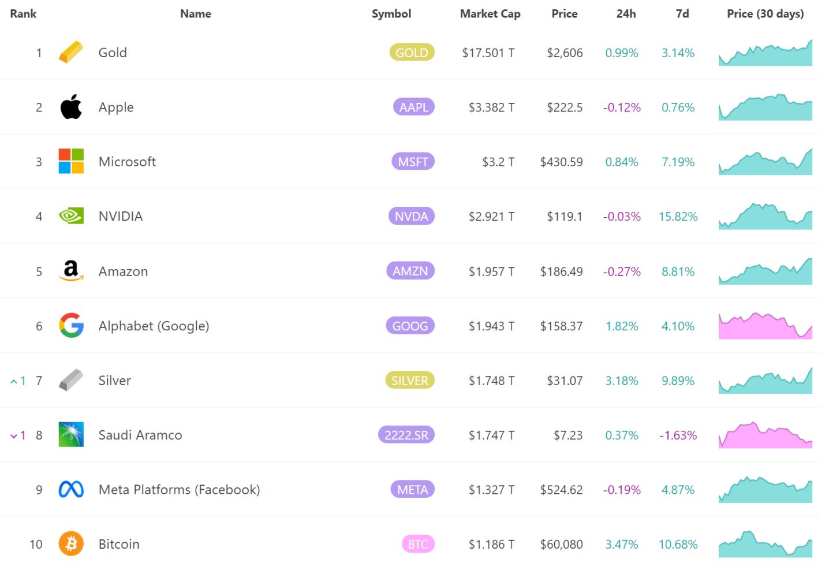This screenshot has height=570, width=829.
Task: Open the Gold asset link
Action: click(x=113, y=53)
